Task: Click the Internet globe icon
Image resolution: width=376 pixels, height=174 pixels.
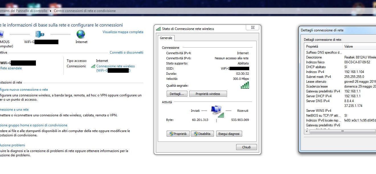Action: point(81,34)
